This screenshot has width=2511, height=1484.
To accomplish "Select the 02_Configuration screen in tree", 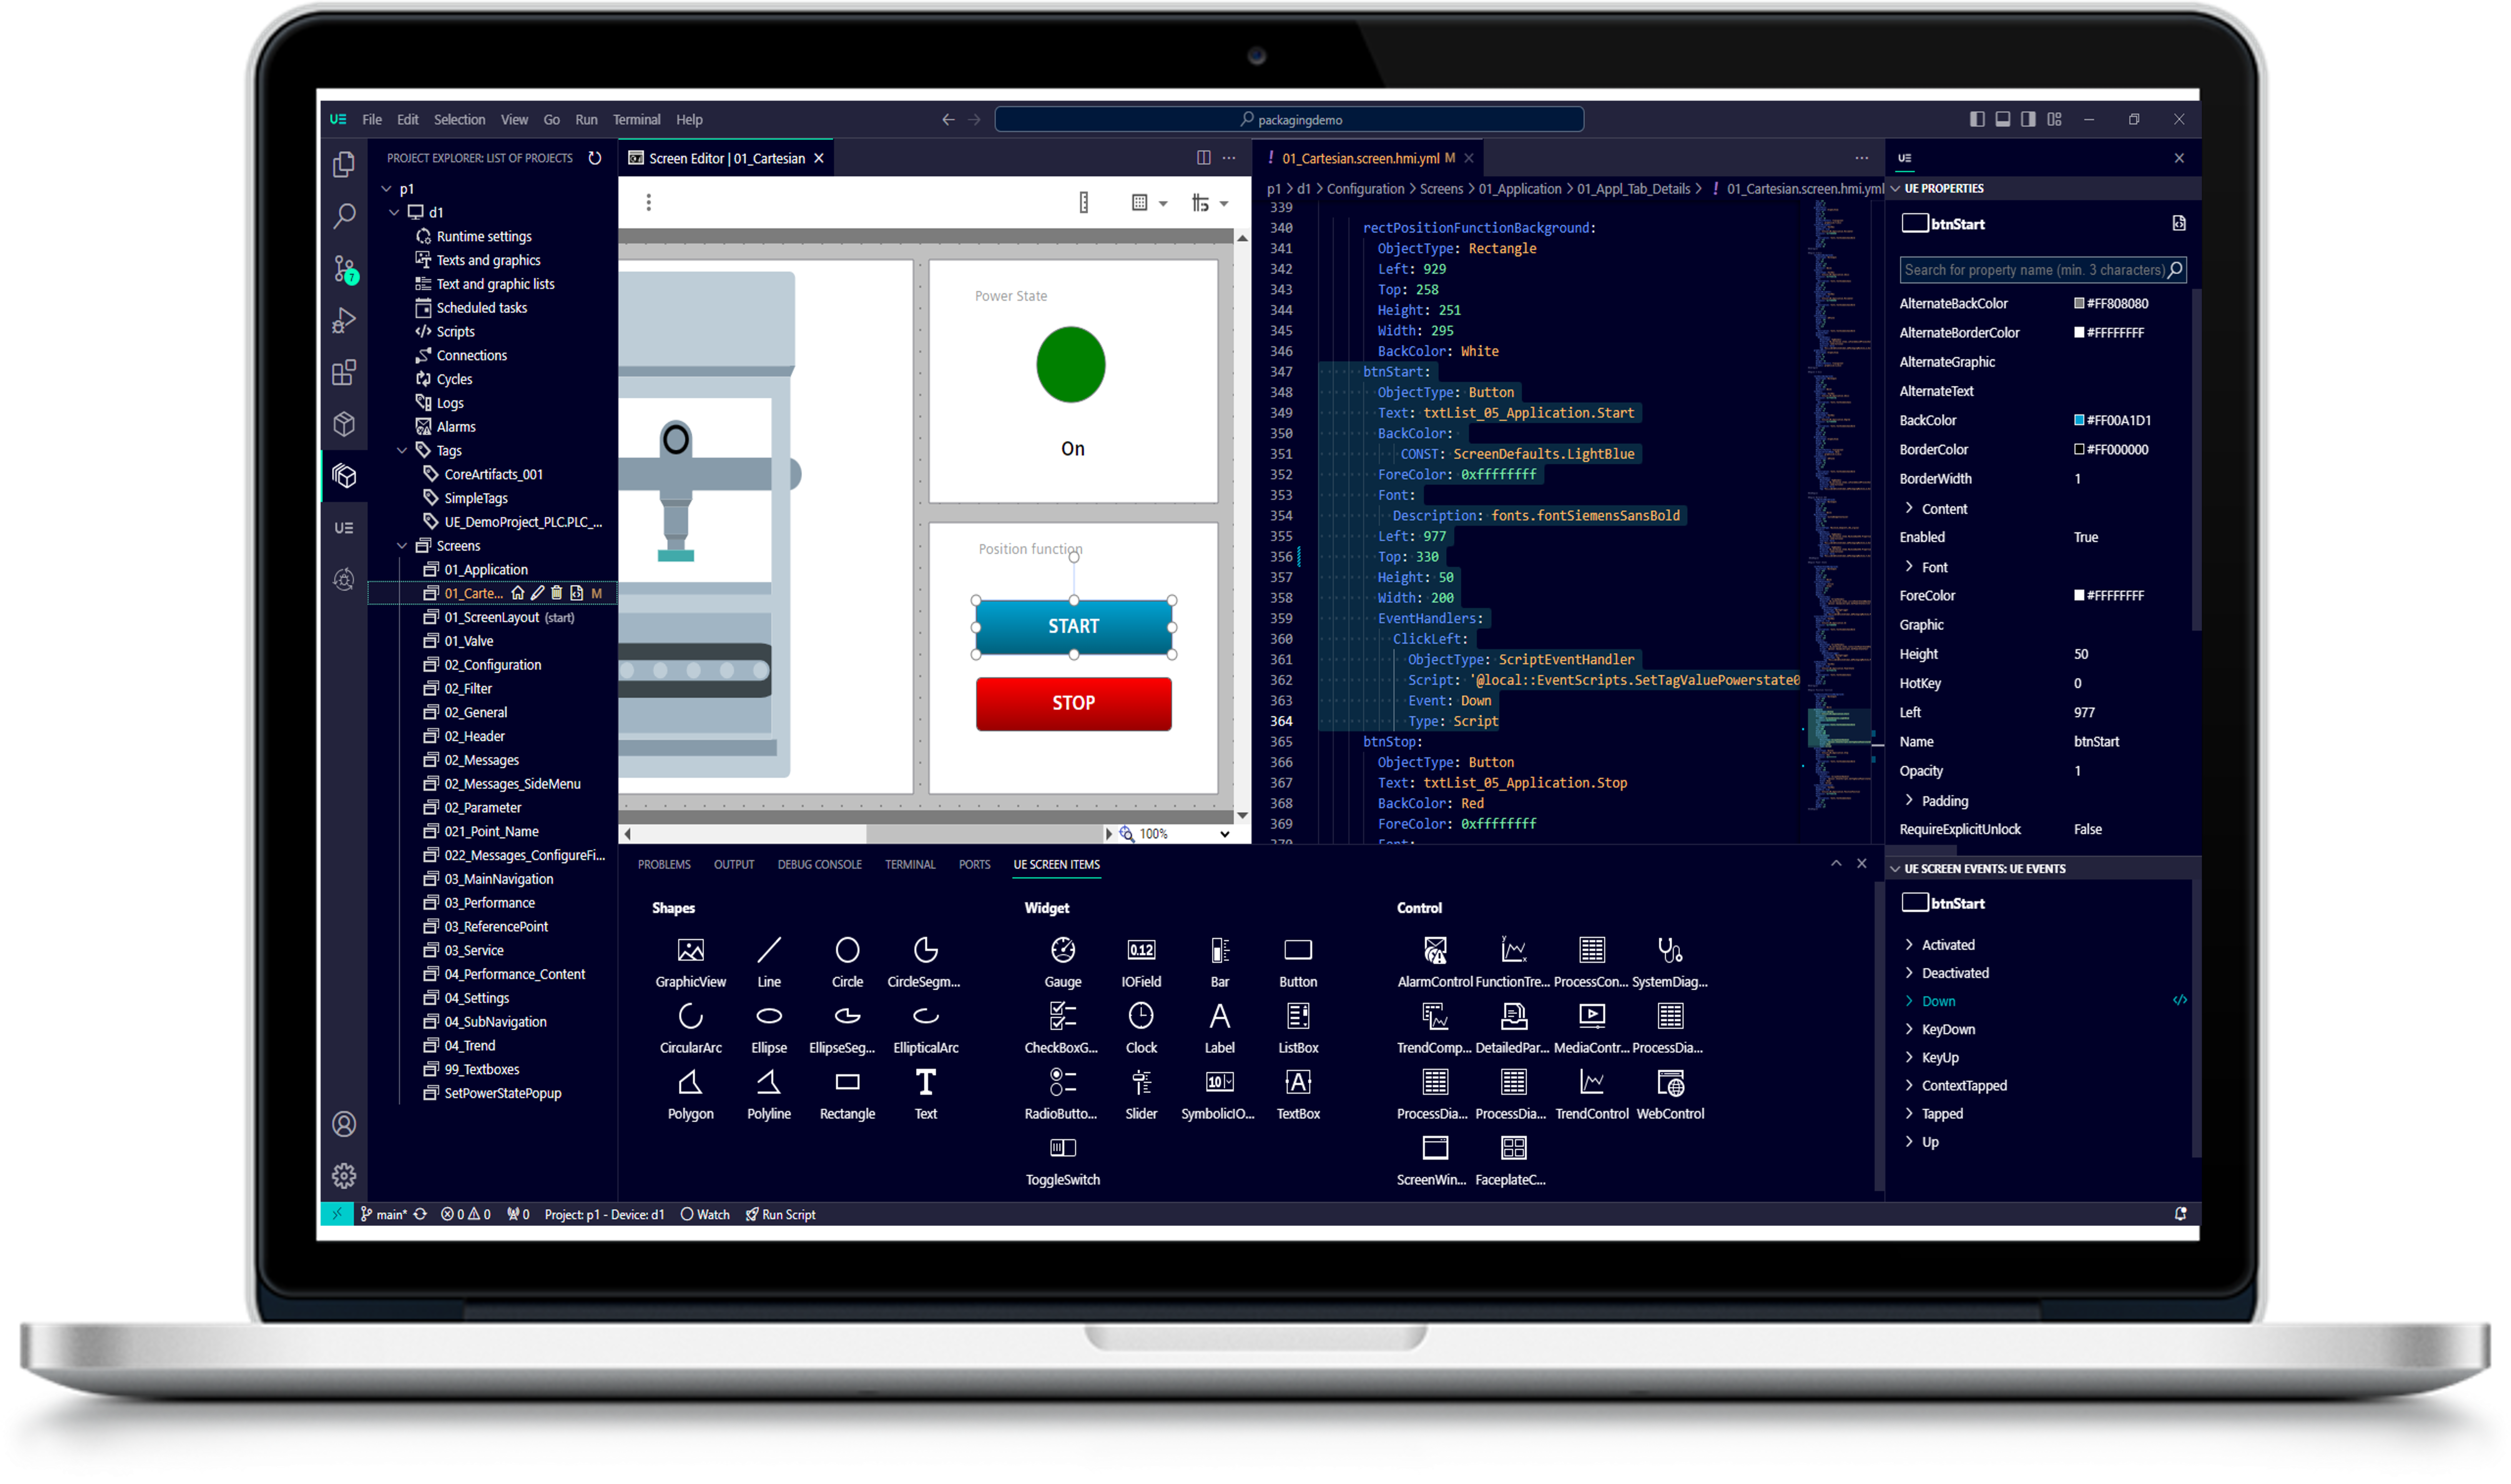I will coord(492,665).
